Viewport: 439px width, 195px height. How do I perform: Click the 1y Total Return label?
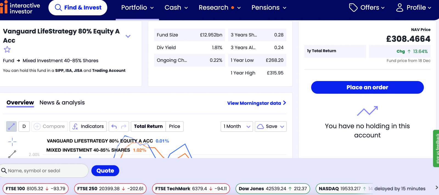(322, 51)
